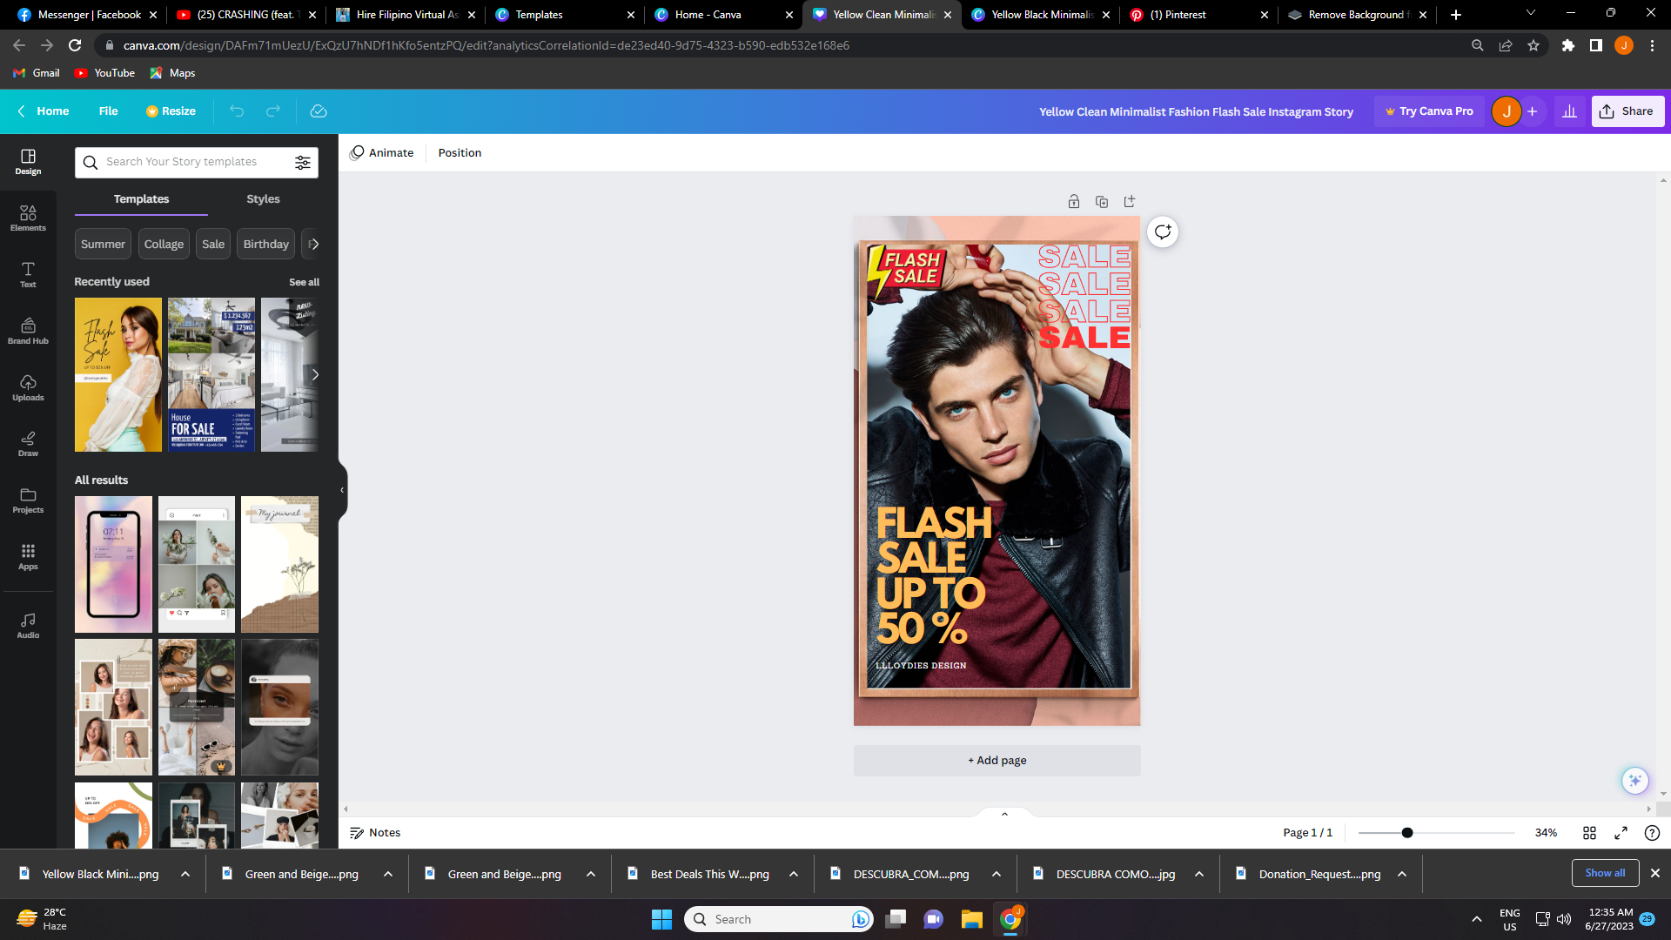The image size is (1671, 940).
Task: Hide the side panel with collapse handle
Action: point(342,490)
